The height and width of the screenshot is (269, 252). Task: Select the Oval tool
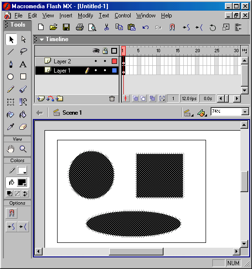[x=11, y=77]
